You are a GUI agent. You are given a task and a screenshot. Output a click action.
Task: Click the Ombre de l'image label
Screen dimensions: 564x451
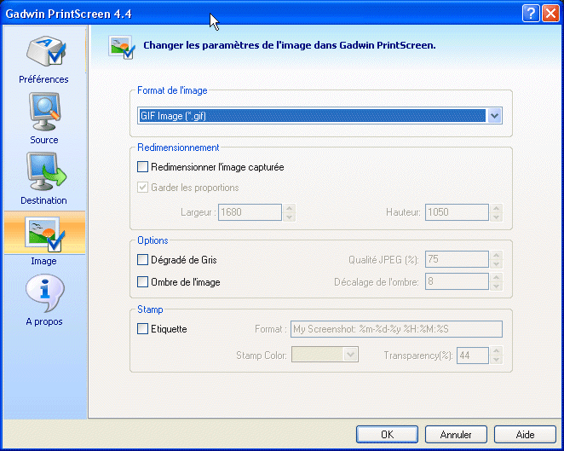(x=186, y=282)
